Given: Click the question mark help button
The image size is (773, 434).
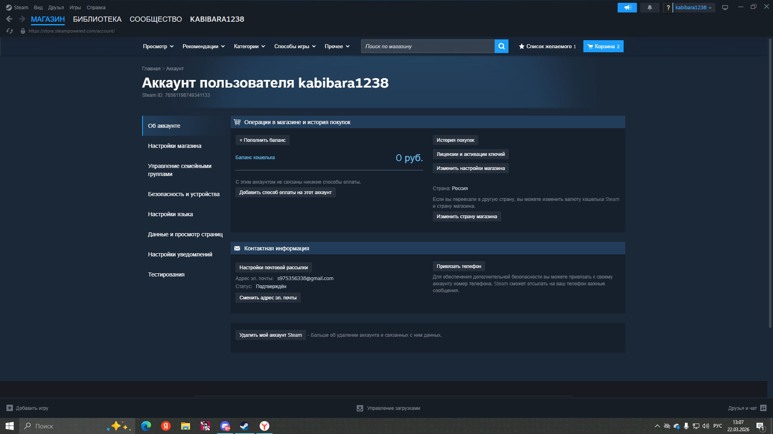Looking at the screenshot, I should pos(668,8).
